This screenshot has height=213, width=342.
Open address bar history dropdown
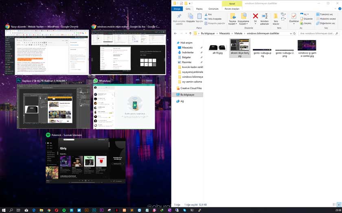coord(291,33)
